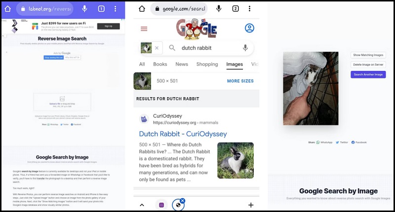395x212 pixels.
Task: Open Google hamburger menu
Action: pos(144,29)
